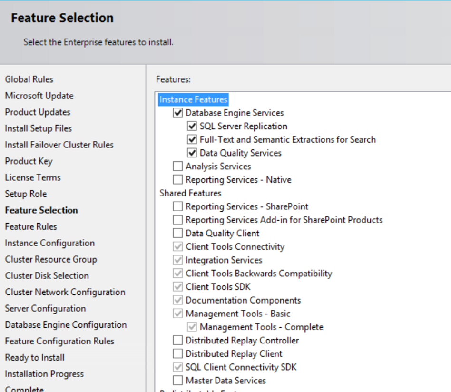Click the Database Engine Services label
The height and width of the screenshot is (392, 451).
pos(235,113)
